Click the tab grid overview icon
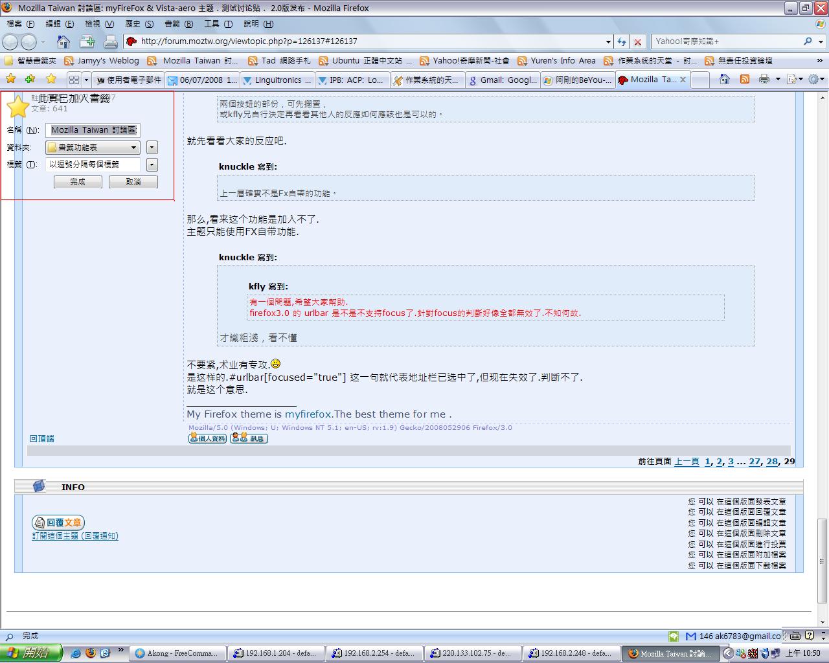Screen dimensions: 829x663 pyautogui.click(x=74, y=80)
